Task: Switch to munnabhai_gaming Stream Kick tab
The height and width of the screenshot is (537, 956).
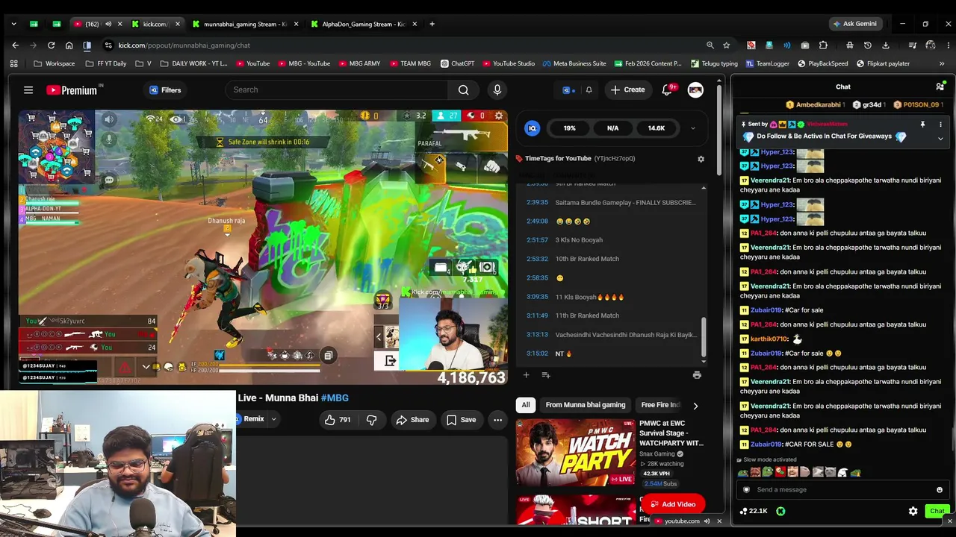Action: 246,24
